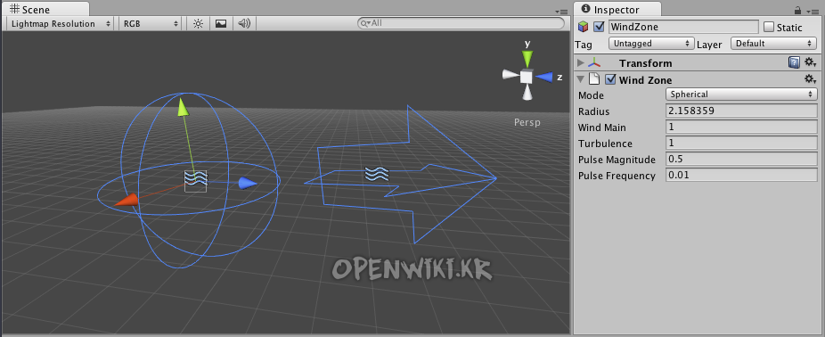Toggle skybox image effects icon
Screen dimensions: 825x337
tap(221, 24)
